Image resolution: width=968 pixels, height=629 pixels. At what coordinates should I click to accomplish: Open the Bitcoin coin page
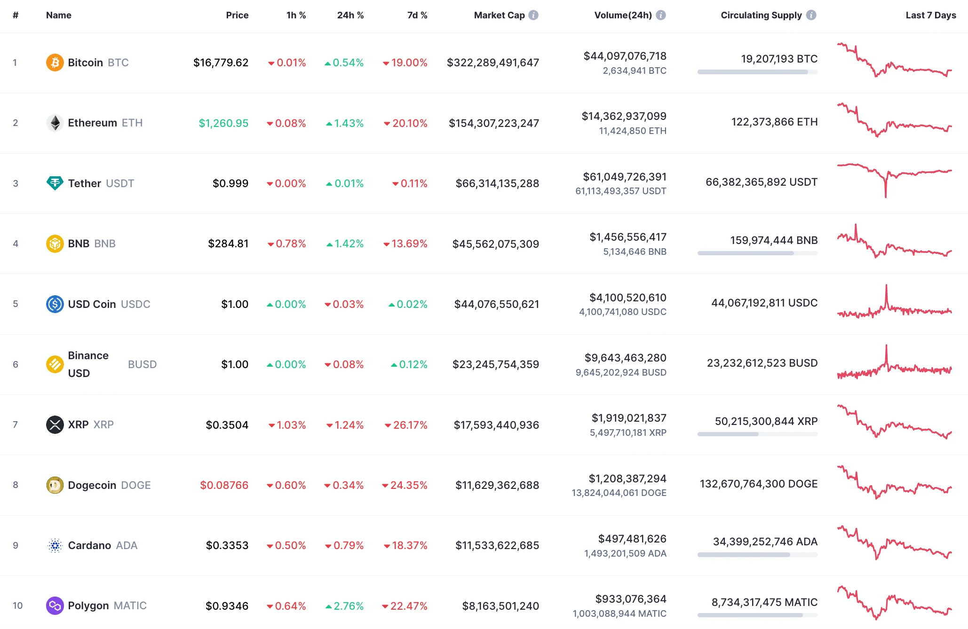point(86,62)
